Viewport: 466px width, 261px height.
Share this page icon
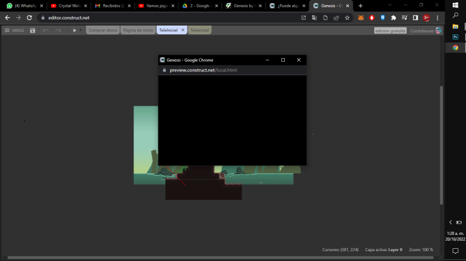(336, 18)
